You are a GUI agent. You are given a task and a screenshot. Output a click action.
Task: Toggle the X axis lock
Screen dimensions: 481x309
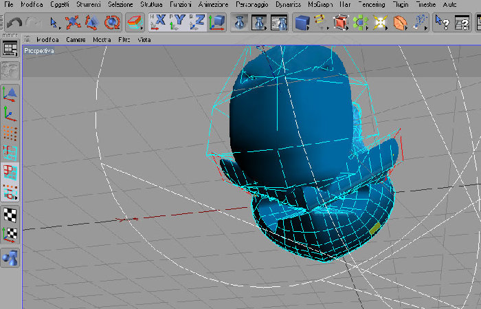point(158,23)
